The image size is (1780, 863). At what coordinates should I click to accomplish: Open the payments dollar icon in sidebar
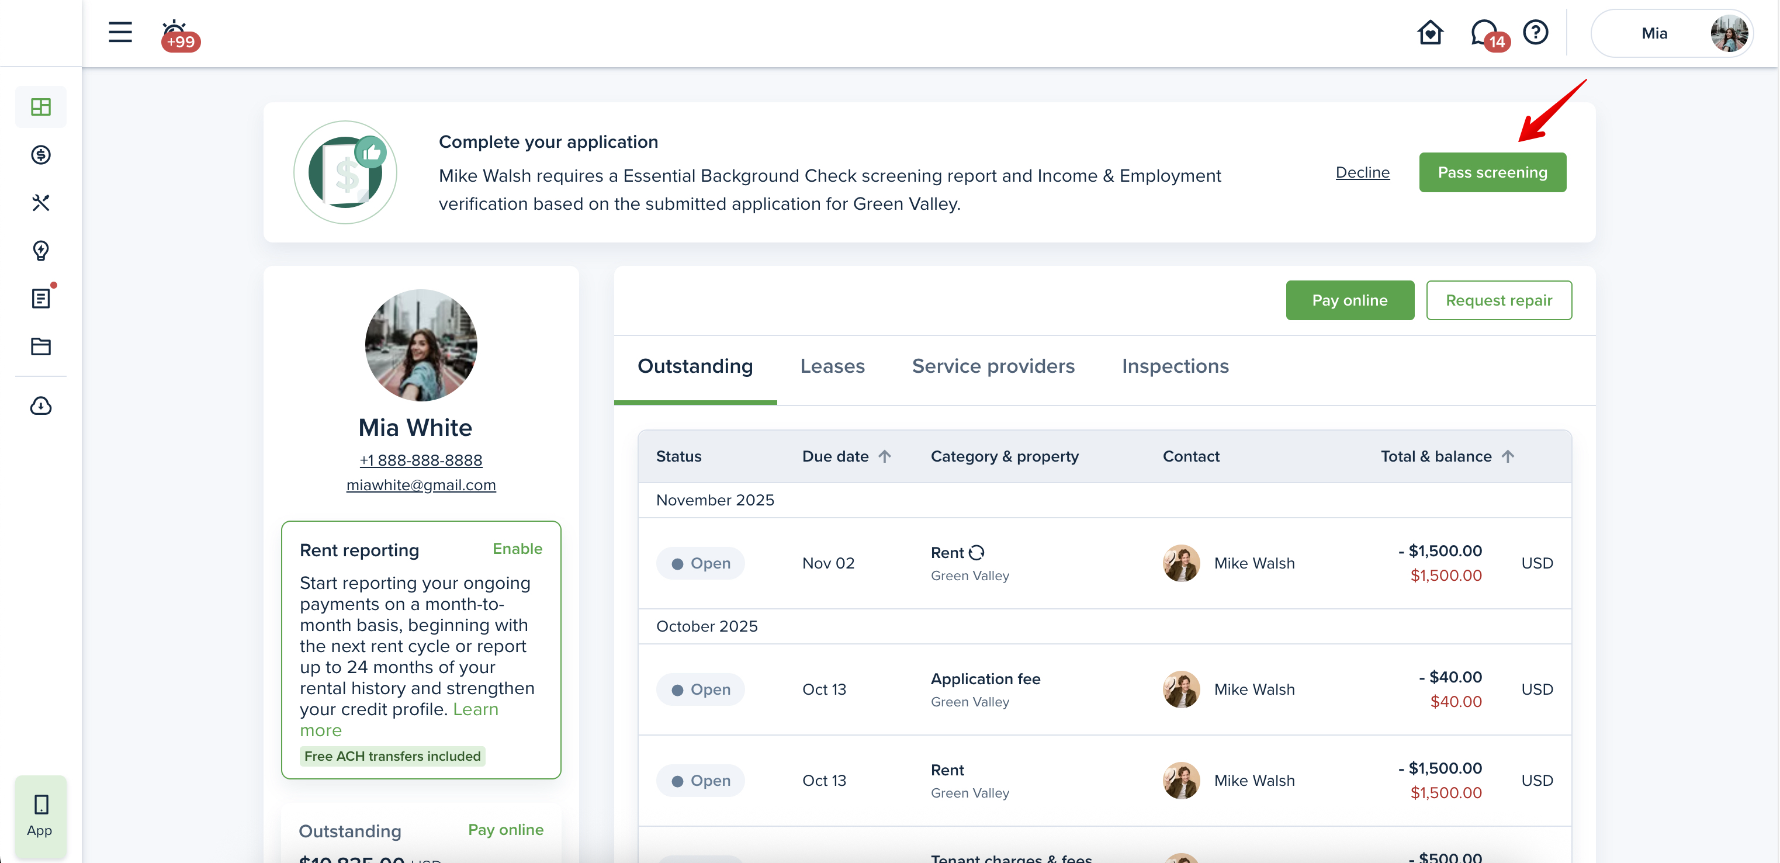click(41, 155)
